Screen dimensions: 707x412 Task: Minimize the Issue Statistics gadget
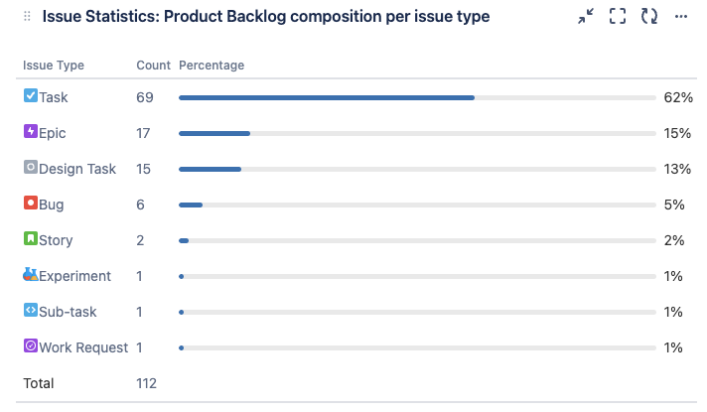click(x=586, y=16)
